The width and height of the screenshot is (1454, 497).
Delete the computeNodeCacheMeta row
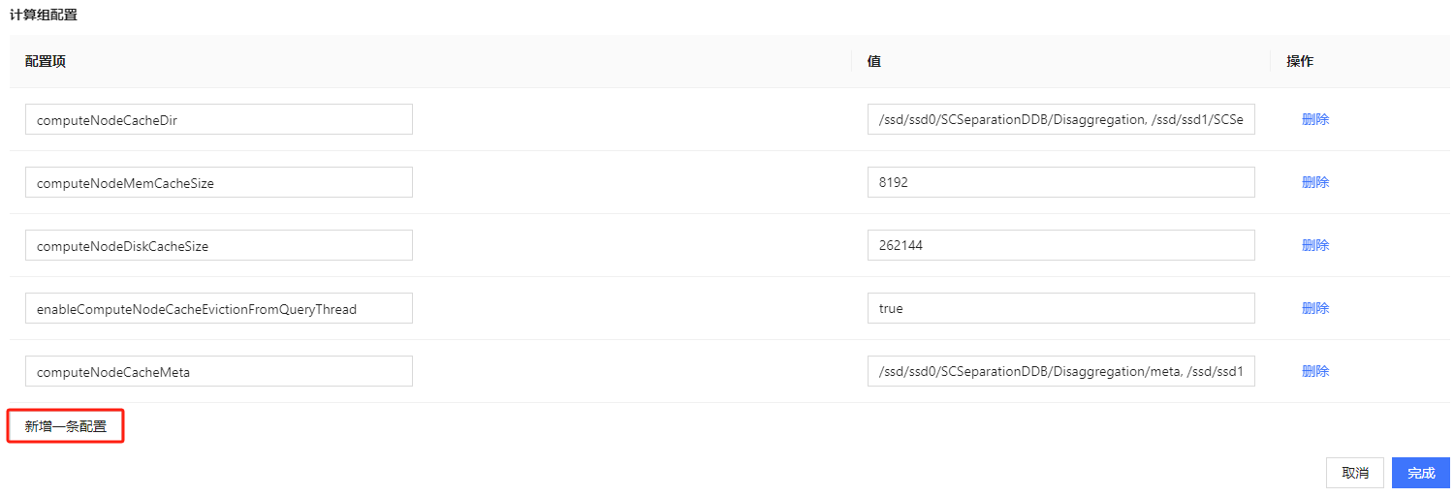(1314, 371)
